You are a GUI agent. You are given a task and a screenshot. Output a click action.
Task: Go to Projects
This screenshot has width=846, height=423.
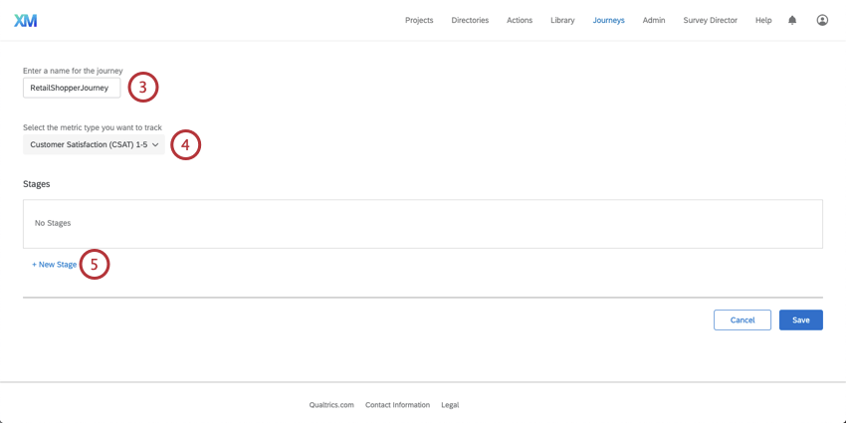419,21
